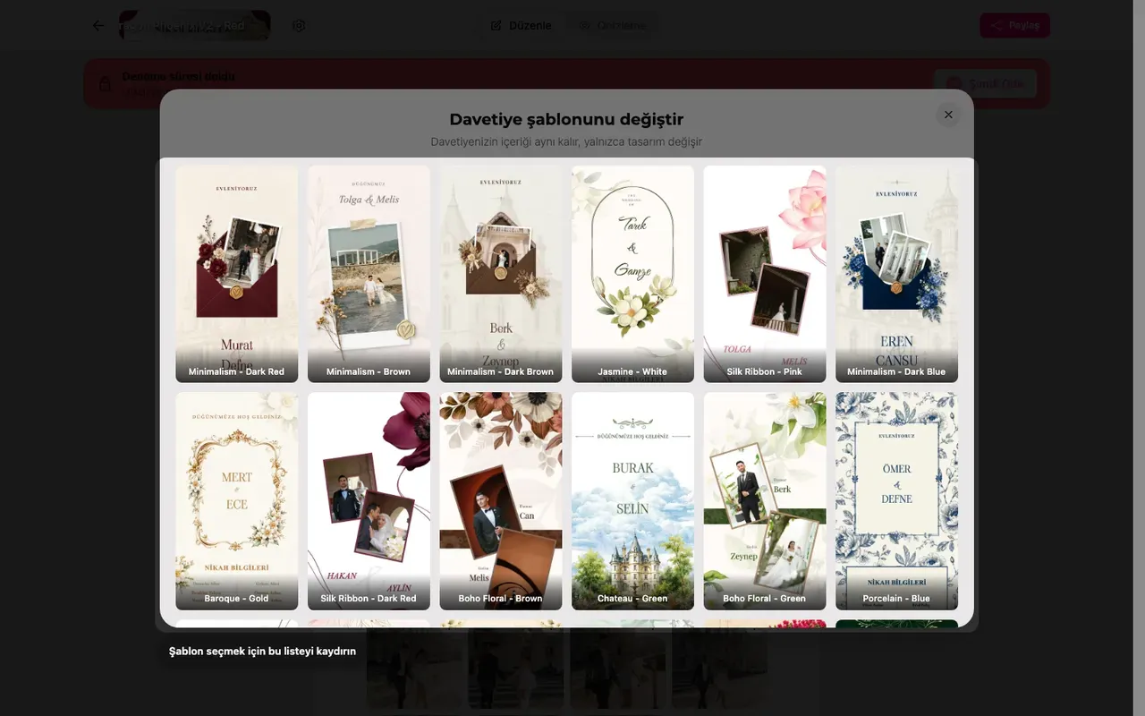Select the Minimalism - Dark Red template
1145x716 pixels.
click(236, 274)
